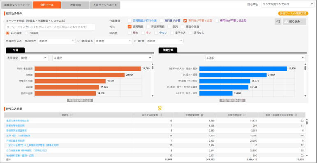Grab results table scrollbar thumb

pos(307,122)
